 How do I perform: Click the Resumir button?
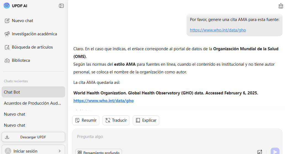(86, 120)
